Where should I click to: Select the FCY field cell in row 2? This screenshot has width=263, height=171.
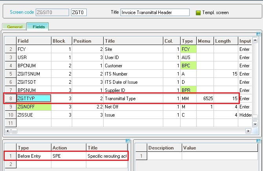pos(34,49)
